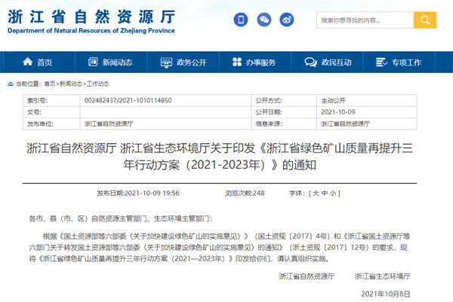Image resolution: width=453 pixels, height=302 pixels.
Task: Follow the 新闻动态 breadcrumb link
Action: (71, 84)
